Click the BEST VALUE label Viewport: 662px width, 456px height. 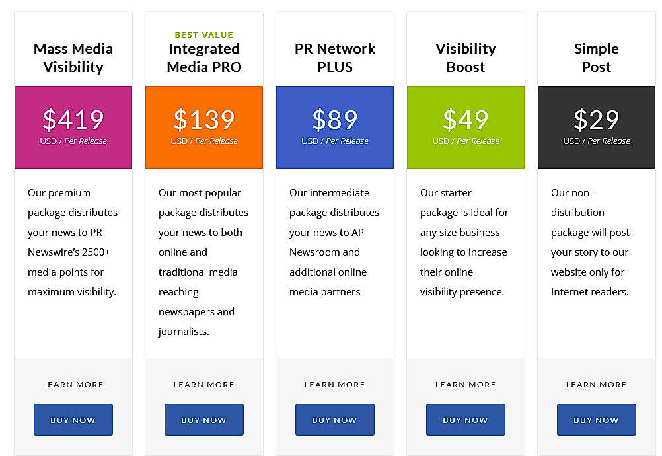pyautogui.click(x=203, y=34)
